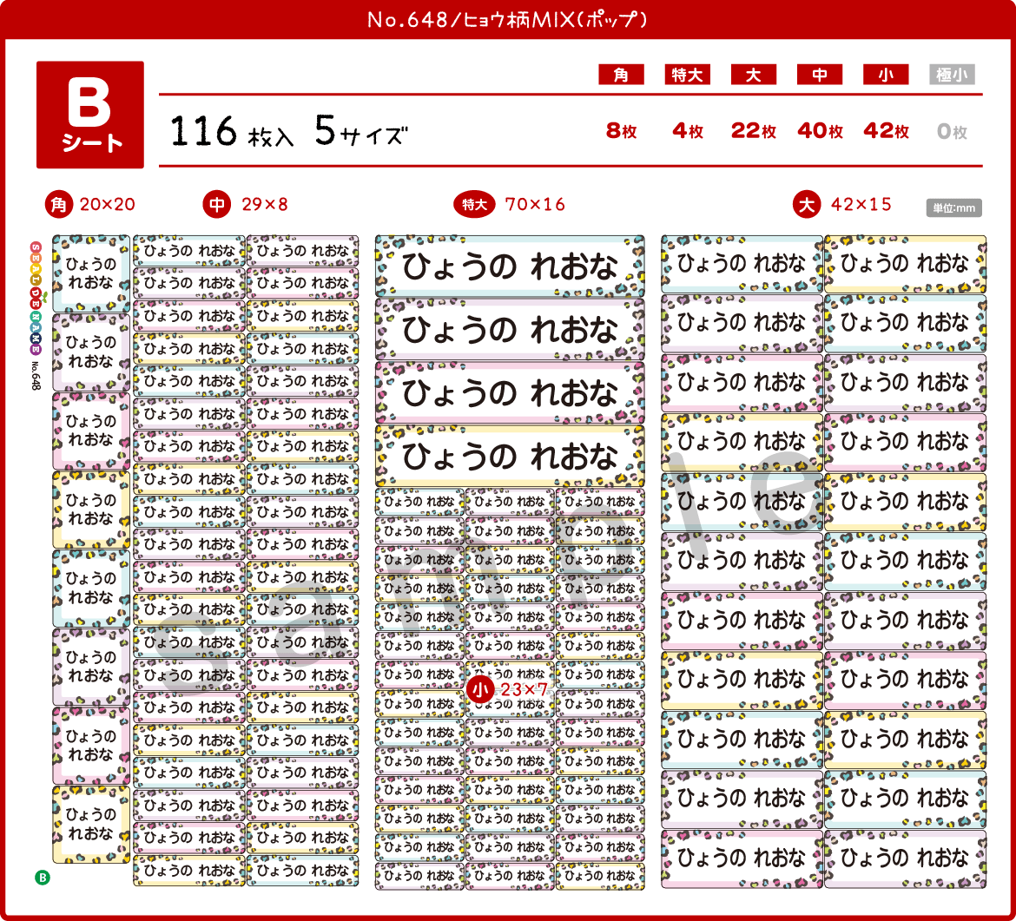Click the 42×15 dimension text
This screenshot has height=921, width=1016.
pos(861,205)
